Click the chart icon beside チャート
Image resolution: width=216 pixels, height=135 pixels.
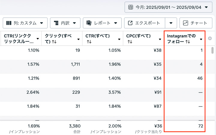(x=186, y=23)
